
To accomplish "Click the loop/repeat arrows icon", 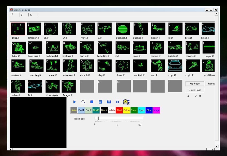I will [83, 102].
